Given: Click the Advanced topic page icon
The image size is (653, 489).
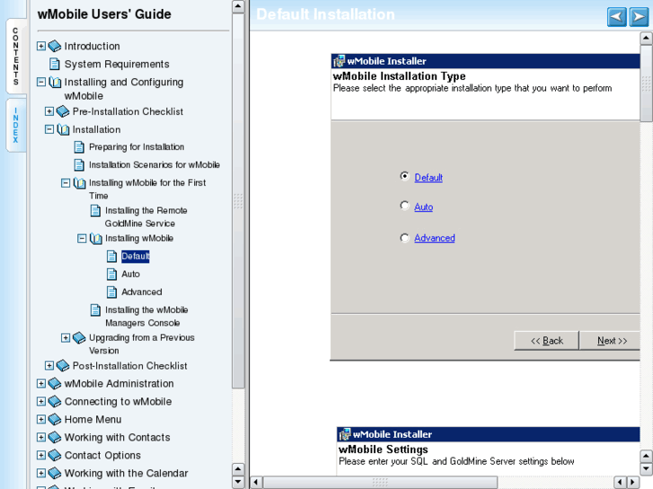Looking at the screenshot, I should point(111,292).
